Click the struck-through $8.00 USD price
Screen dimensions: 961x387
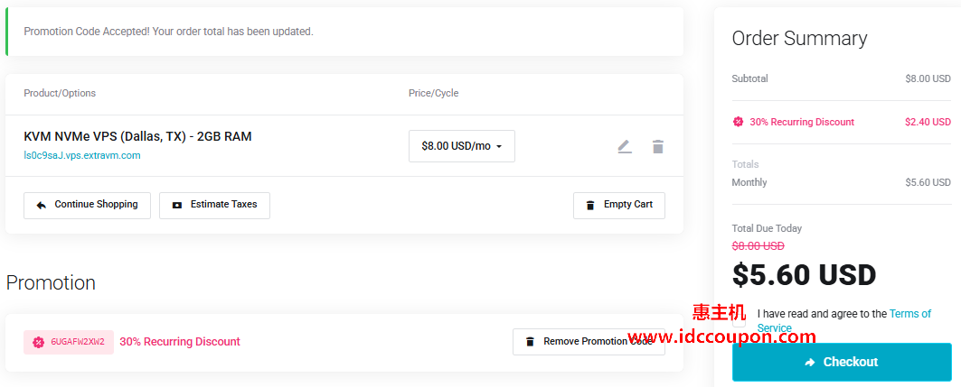point(758,245)
